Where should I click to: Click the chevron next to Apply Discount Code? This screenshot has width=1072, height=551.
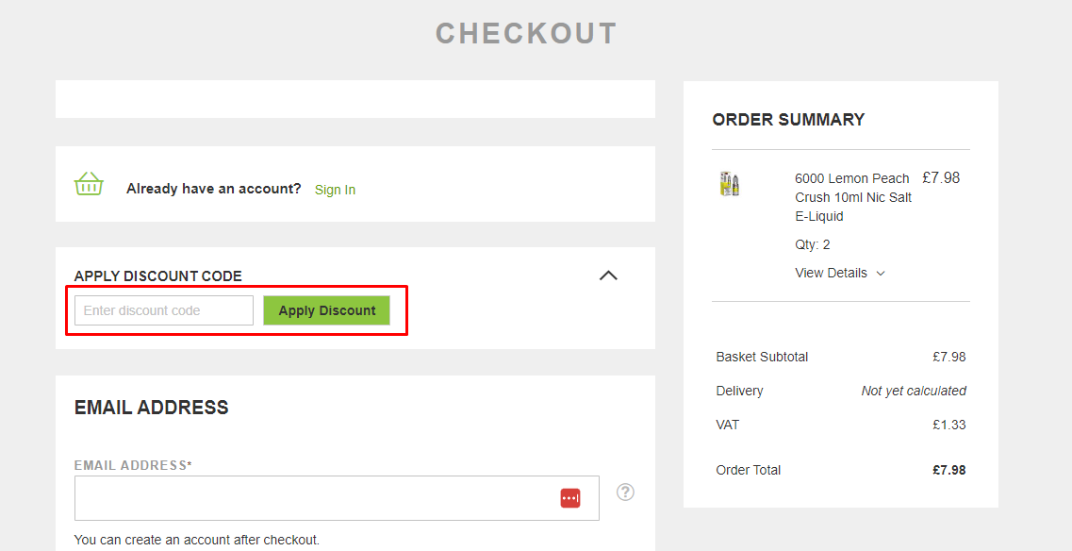[608, 275]
